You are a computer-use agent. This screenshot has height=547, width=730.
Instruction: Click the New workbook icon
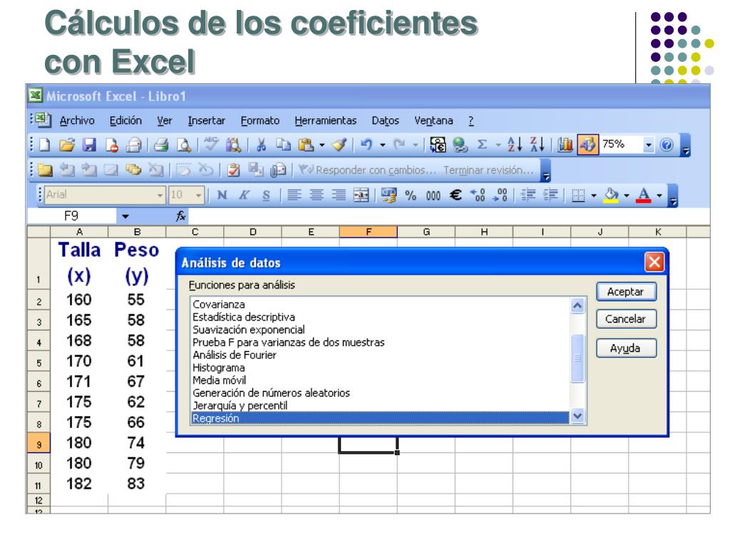44,145
